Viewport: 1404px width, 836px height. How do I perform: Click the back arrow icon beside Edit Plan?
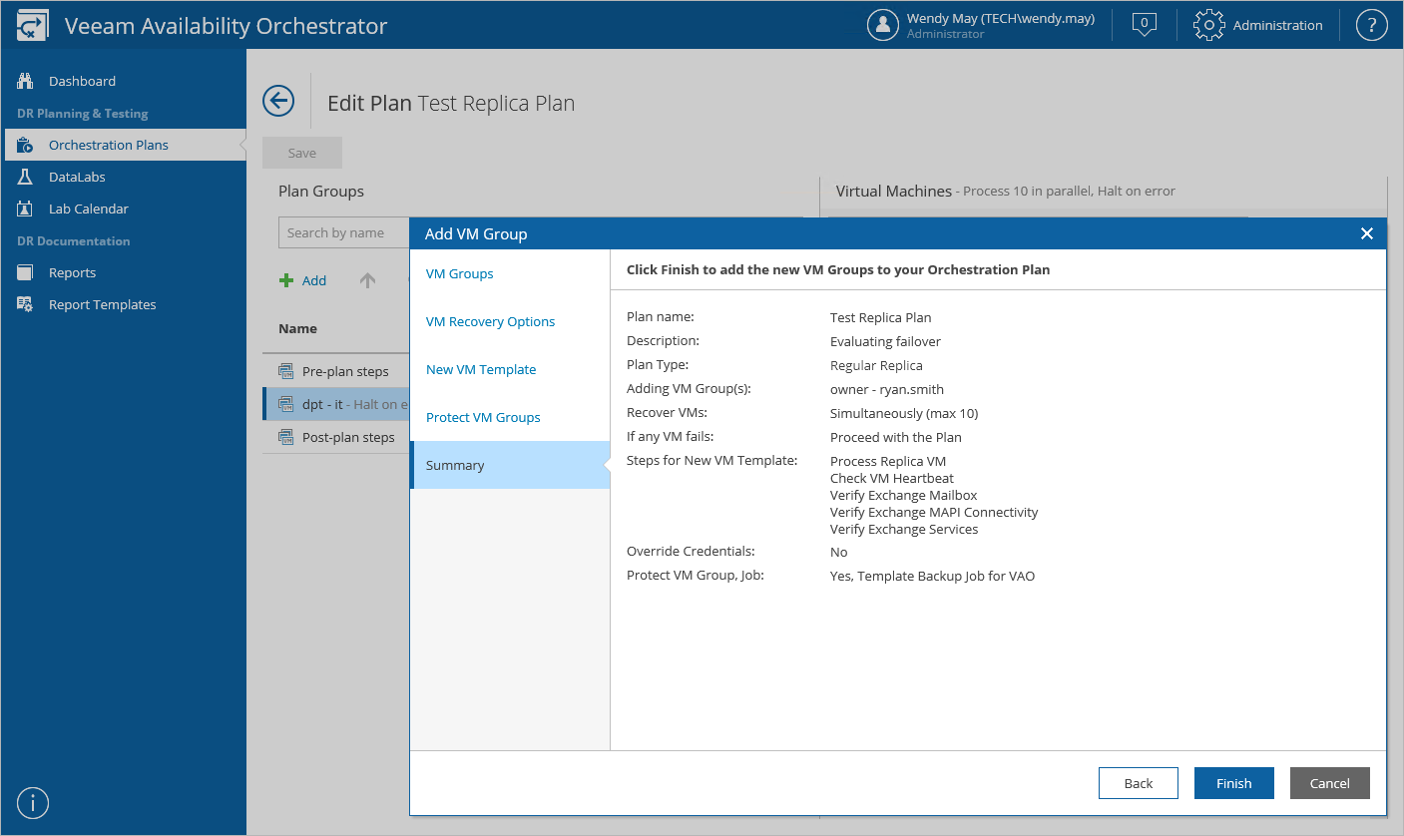coord(278,101)
